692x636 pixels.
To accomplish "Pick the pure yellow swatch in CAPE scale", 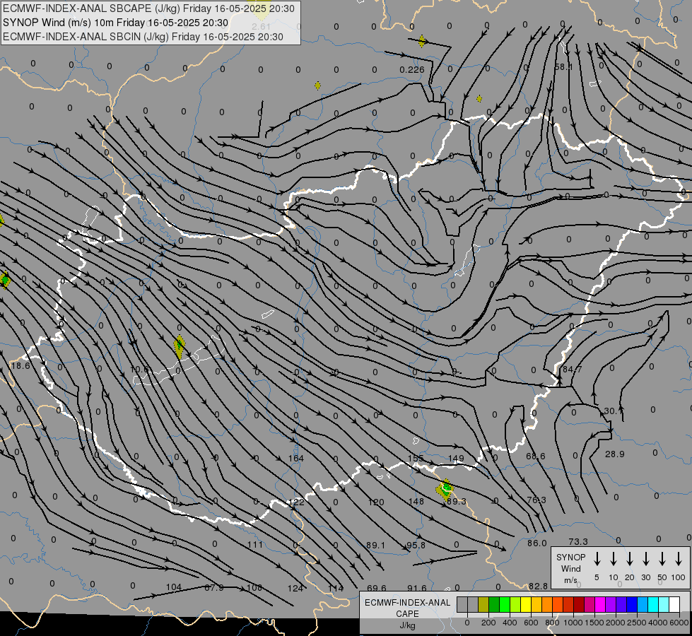I will pos(526,605).
